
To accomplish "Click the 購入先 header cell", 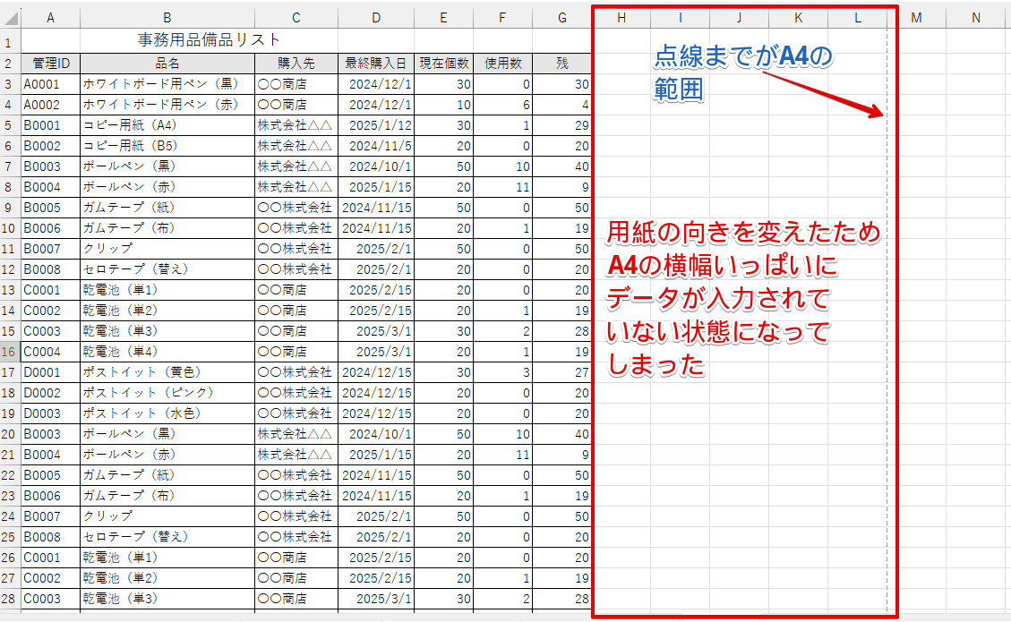I will click(296, 63).
